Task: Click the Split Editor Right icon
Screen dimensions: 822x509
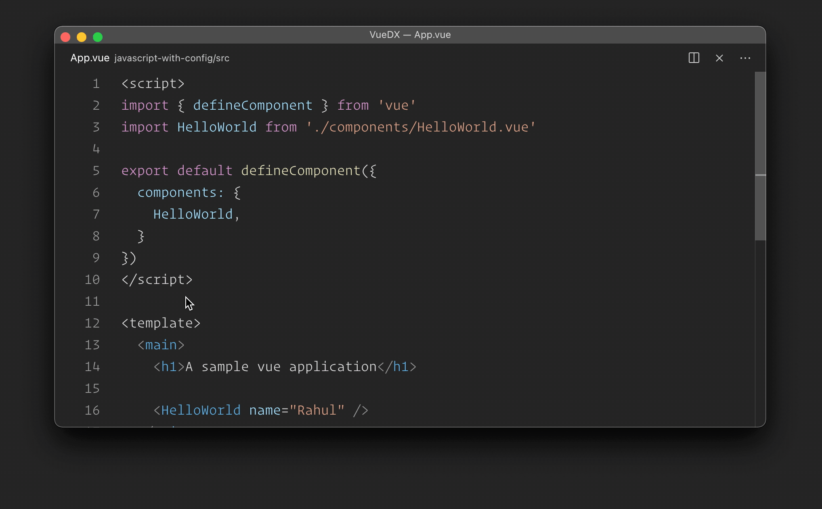Action: (x=694, y=58)
